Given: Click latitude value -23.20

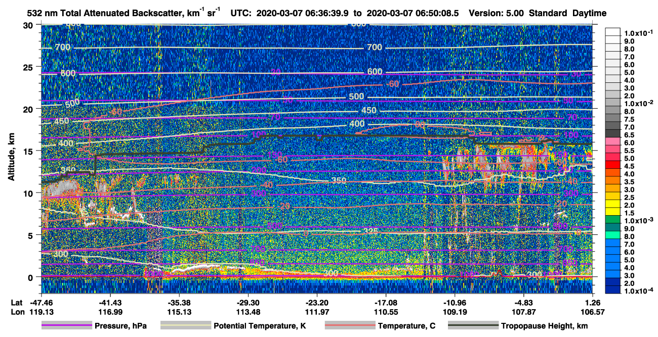Looking at the screenshot, I should pos(317,302).
